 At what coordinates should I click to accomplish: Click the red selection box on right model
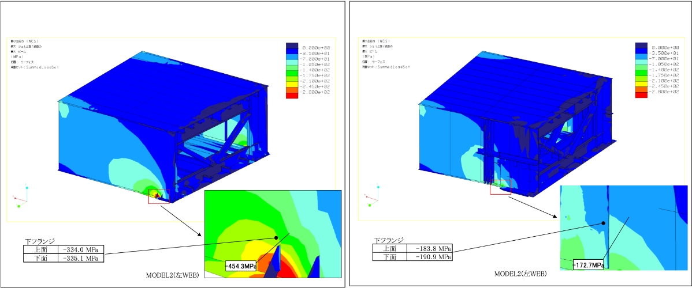[500, 187]
